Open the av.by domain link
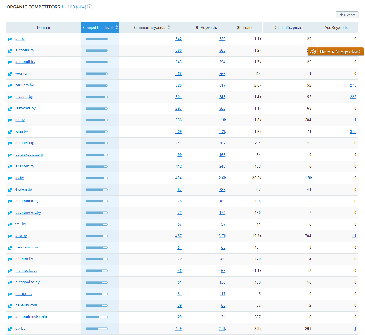Viewport: 365px width, 335px height. coord(19,178)
